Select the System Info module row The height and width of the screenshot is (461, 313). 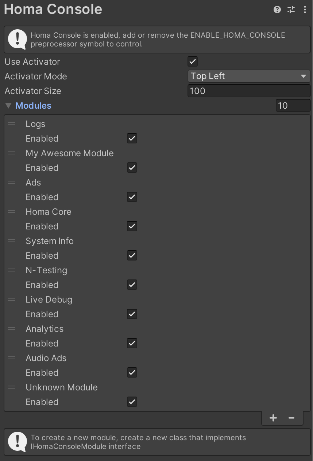pos(157,241)
